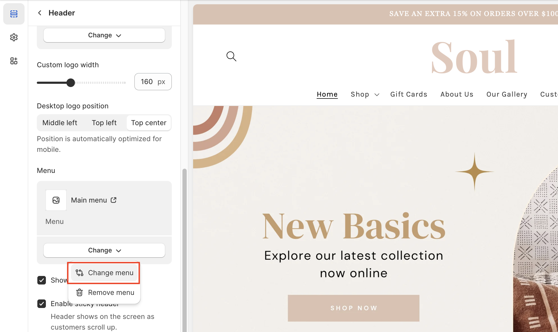Click the trash icon beside Remove menu
Screen dimensions: 558x332
pos(79,293)
